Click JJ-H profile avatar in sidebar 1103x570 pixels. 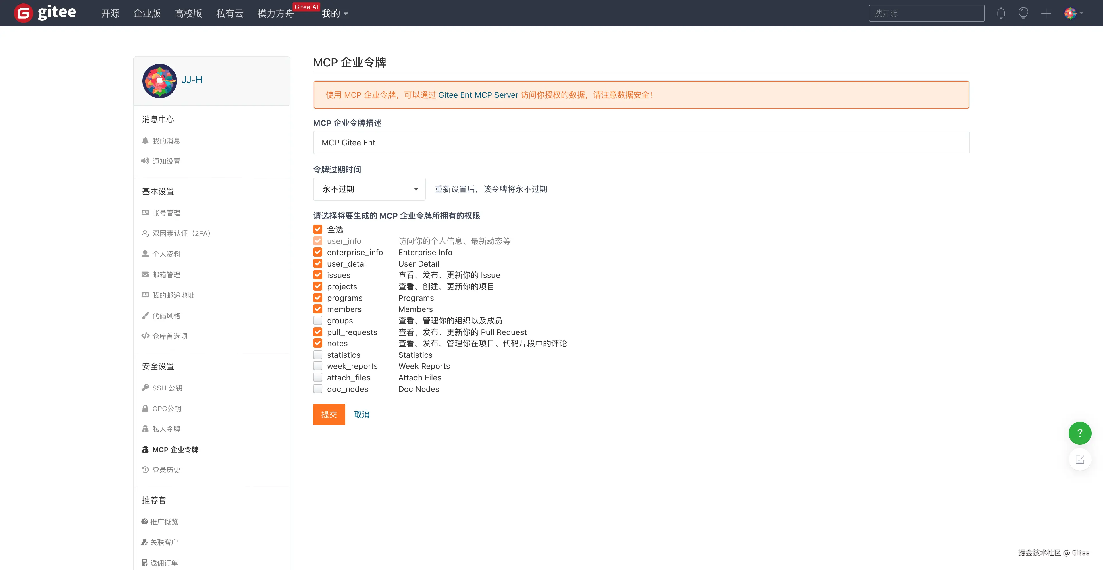(159, 80)
